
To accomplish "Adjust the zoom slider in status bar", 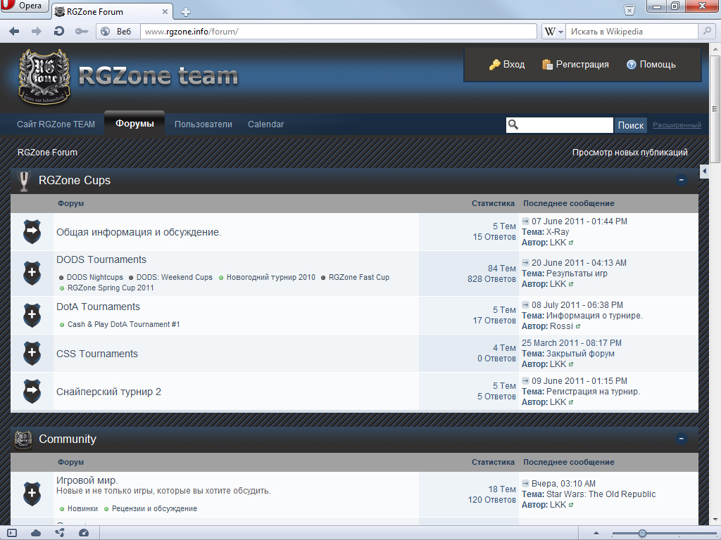I will coord(642,533).
